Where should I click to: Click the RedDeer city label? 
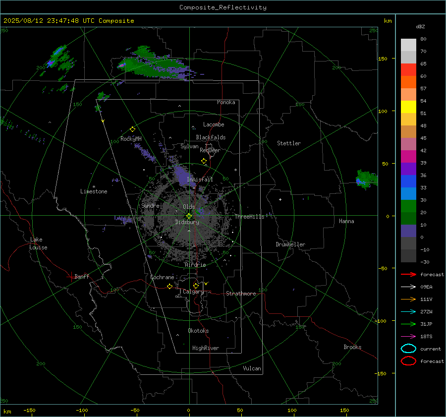210,150
